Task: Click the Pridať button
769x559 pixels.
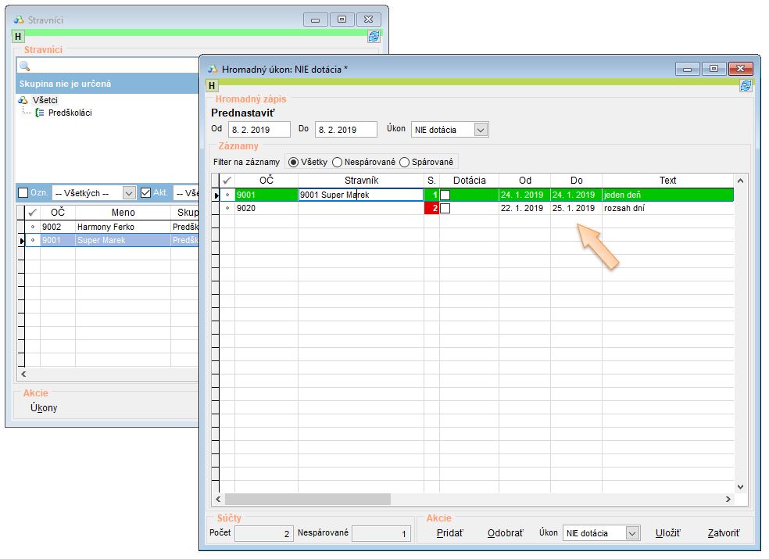Action: (x=449, y=533)
